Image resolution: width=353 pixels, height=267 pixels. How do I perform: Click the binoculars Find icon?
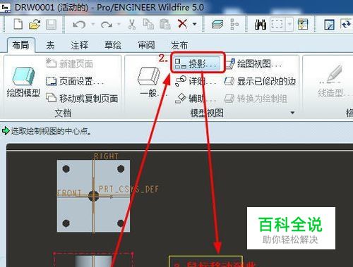[261, 25]
